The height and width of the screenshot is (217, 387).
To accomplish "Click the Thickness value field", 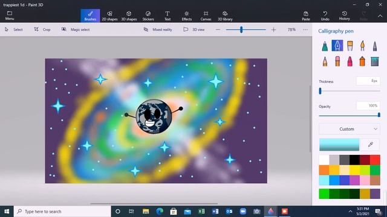I will (368, 81).
